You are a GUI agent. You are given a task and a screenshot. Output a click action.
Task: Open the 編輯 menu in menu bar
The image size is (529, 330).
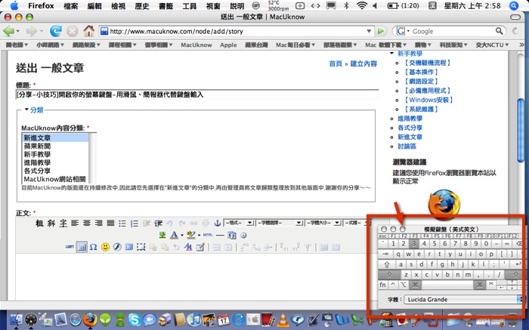click(94, 6)
